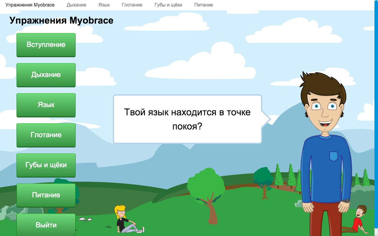Screen dimensions: 378x236
Task: Choose Губы и щёки in top navigation
Action: [x=168, y=5]
